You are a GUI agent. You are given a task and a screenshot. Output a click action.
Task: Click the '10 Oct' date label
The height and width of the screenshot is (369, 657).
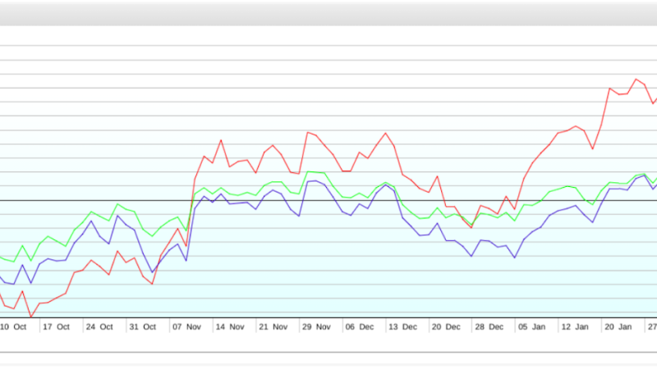click(13, 326)
